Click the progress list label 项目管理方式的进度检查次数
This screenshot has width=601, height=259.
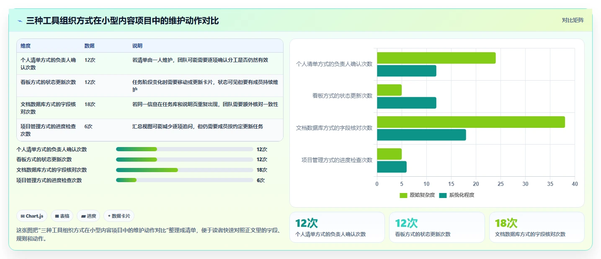[49, 180]
